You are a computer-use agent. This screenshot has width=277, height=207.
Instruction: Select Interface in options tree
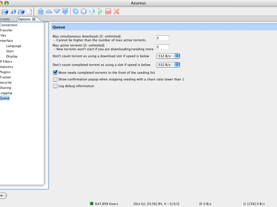coord(6,41)
